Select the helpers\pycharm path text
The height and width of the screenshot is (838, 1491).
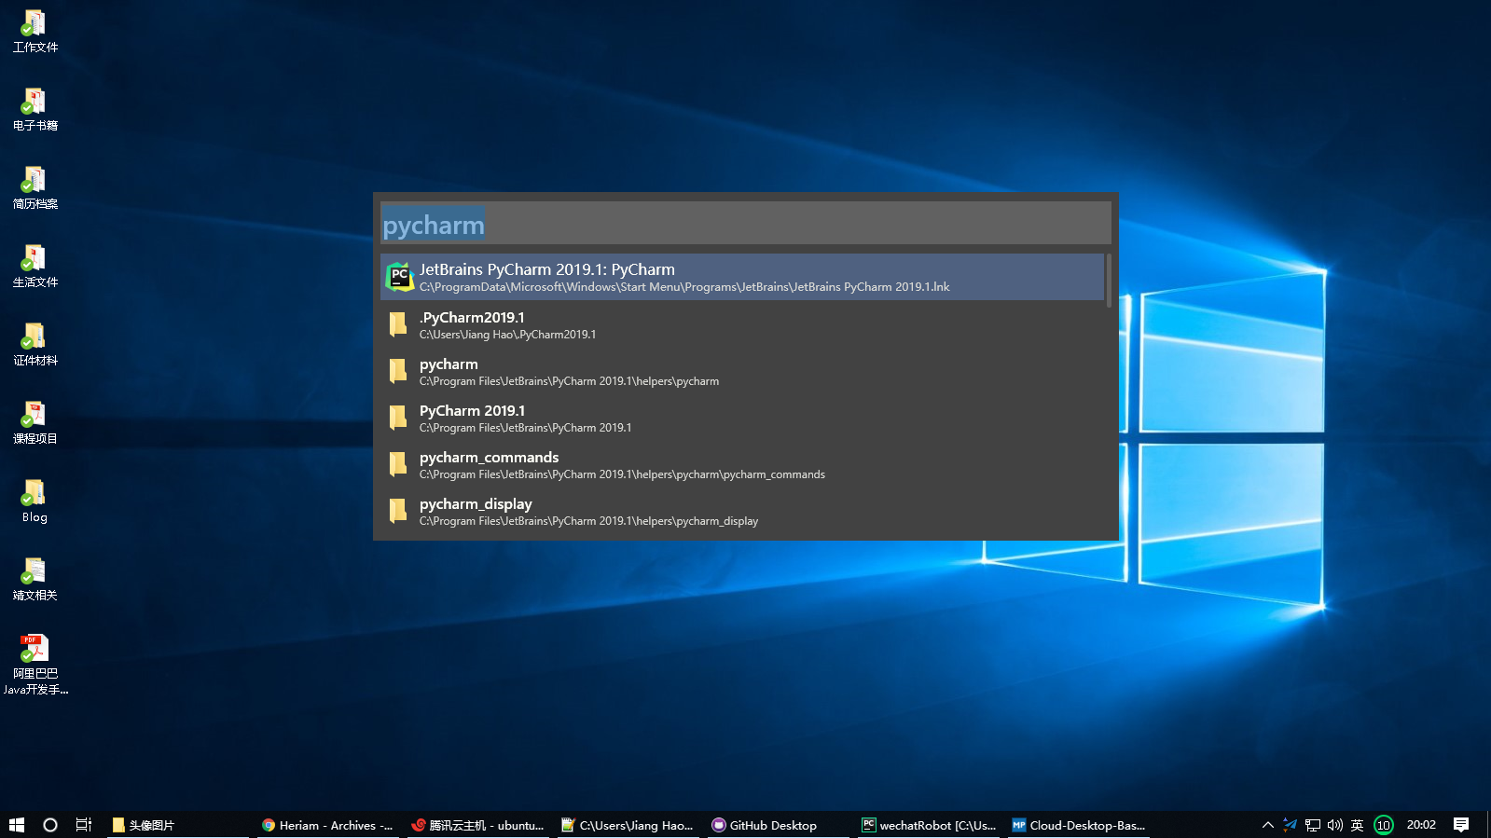click(569, 381)
